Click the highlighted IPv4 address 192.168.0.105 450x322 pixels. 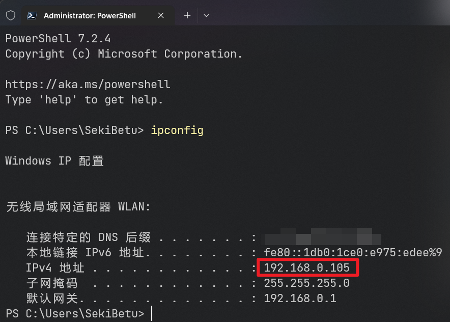click(x=306, y=267)
